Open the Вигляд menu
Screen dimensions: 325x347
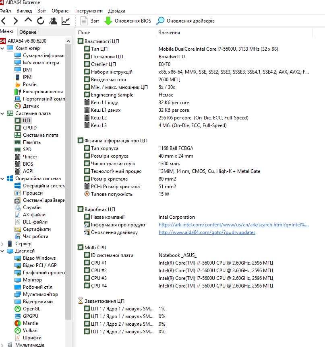[24, 11]
